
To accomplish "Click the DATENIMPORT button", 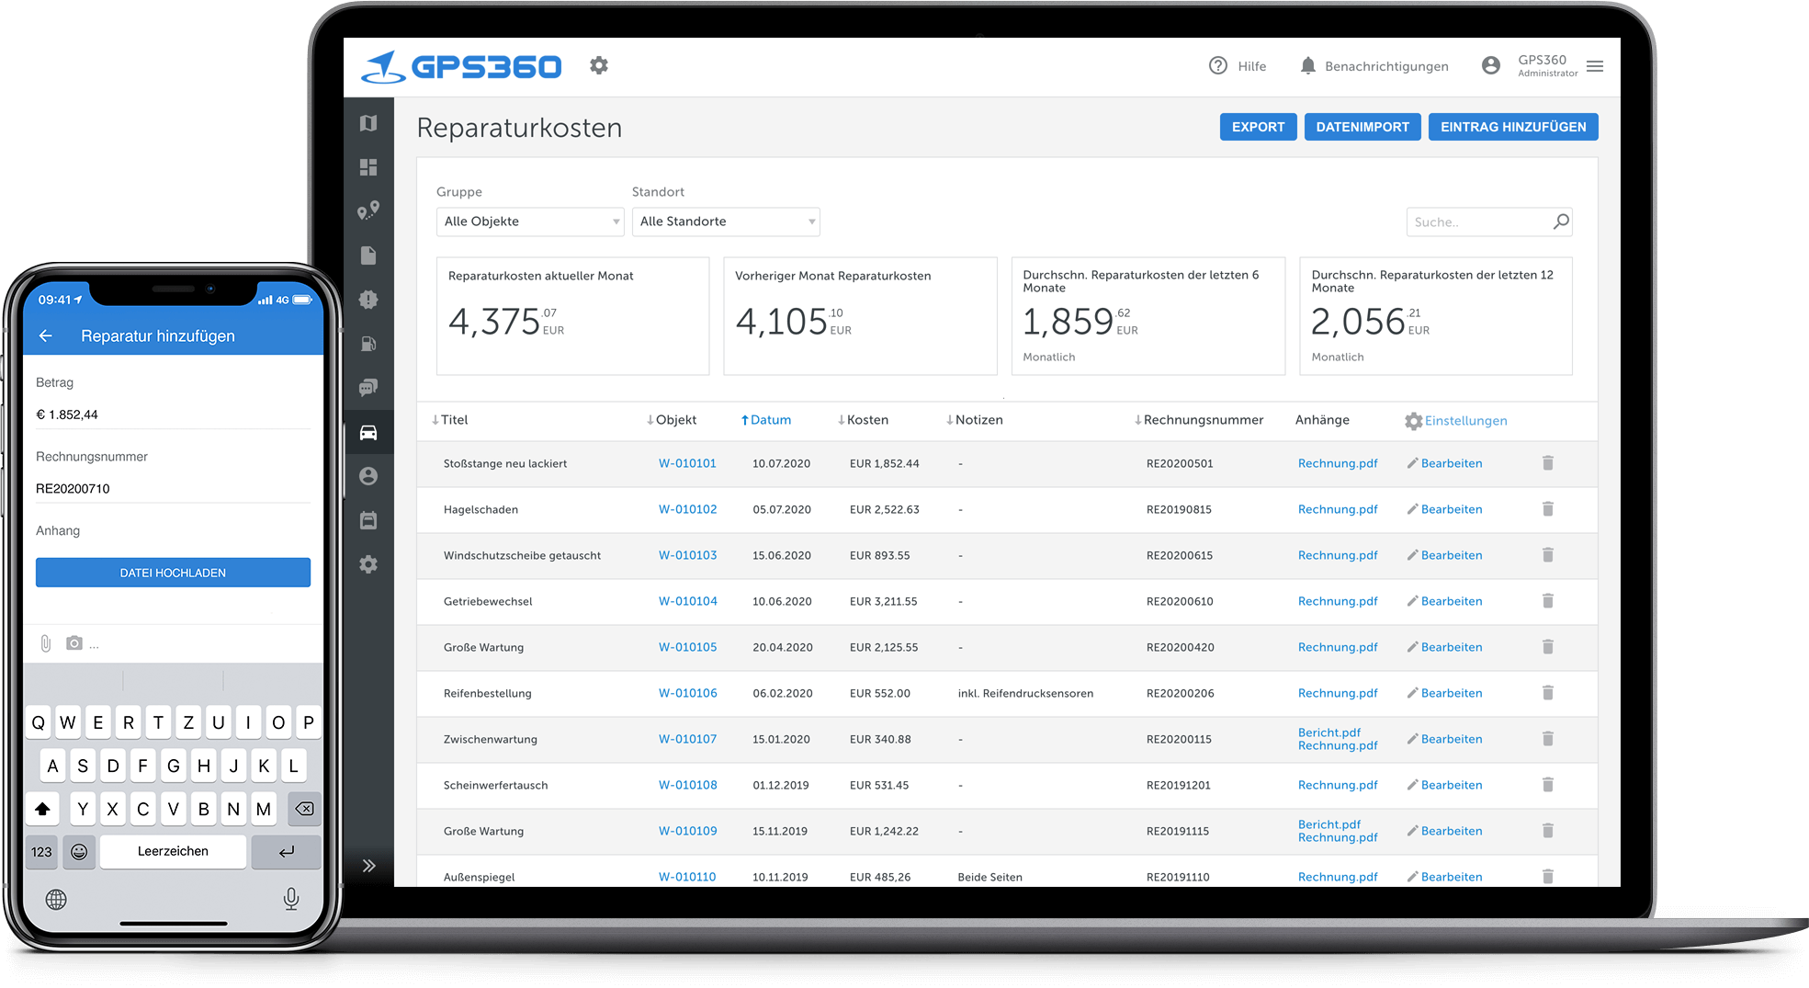I will [x=1362, y=127].
